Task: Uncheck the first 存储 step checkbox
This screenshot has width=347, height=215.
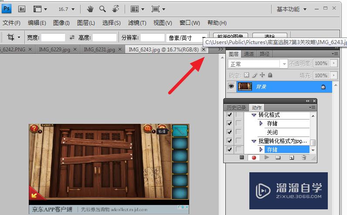Action: coord(229,123)
